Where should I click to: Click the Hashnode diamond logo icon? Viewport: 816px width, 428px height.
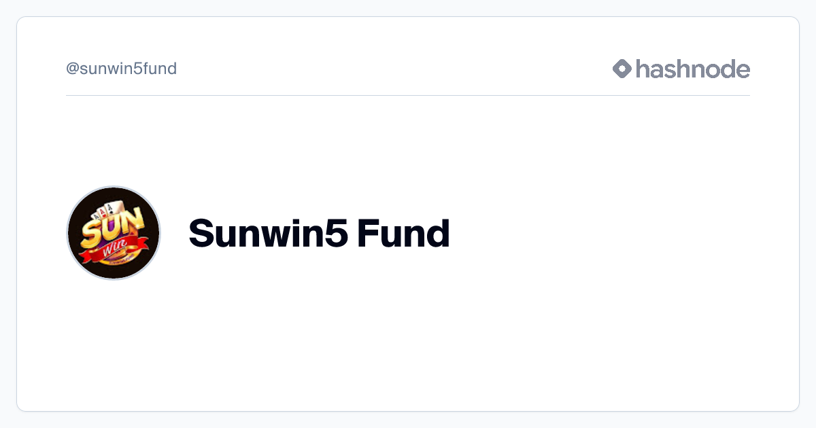pyautogui.click(x=622, y=69)
